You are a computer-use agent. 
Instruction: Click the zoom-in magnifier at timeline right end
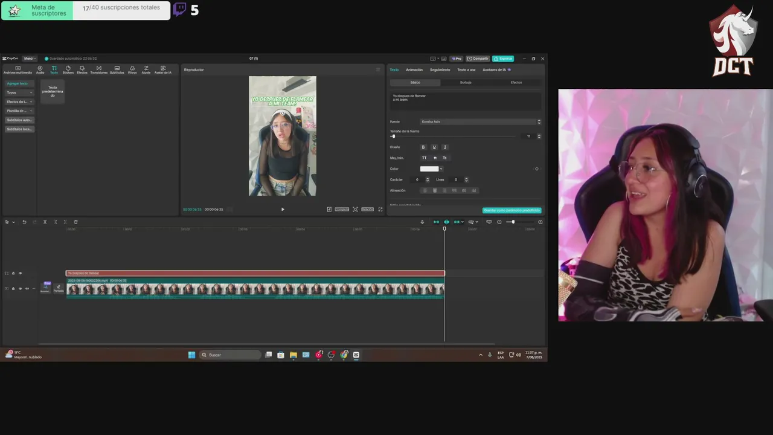[x=540, y=222]
